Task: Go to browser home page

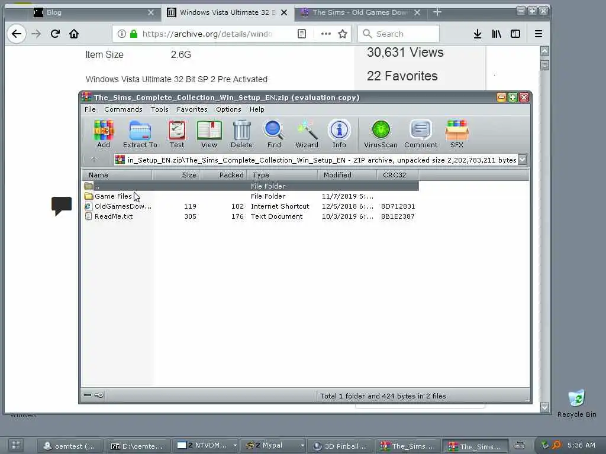Action: (x=74, y=34)
